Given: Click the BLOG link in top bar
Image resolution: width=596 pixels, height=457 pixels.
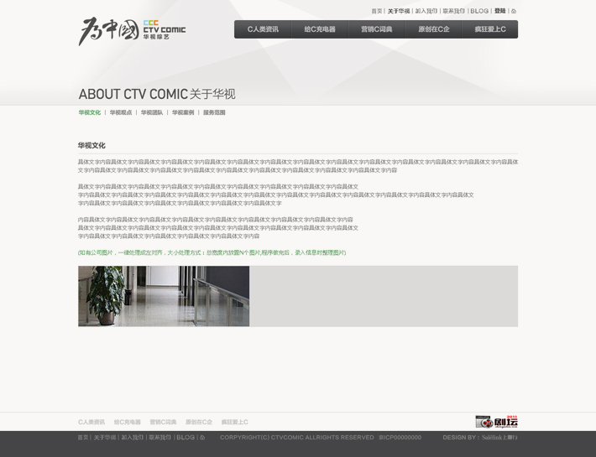Looking at the screenshot, I should coord(479,12).
